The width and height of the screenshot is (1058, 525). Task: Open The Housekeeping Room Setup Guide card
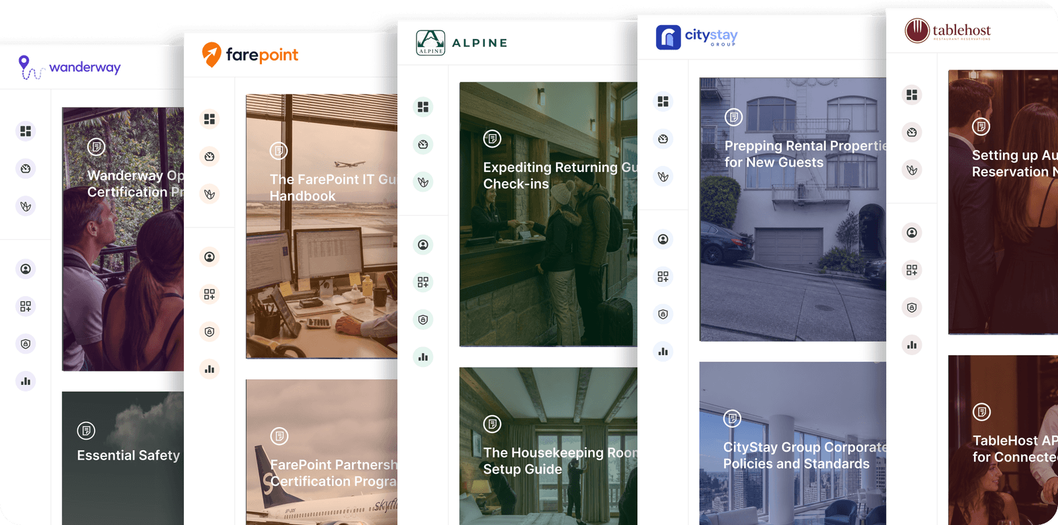tap(548, 446)
